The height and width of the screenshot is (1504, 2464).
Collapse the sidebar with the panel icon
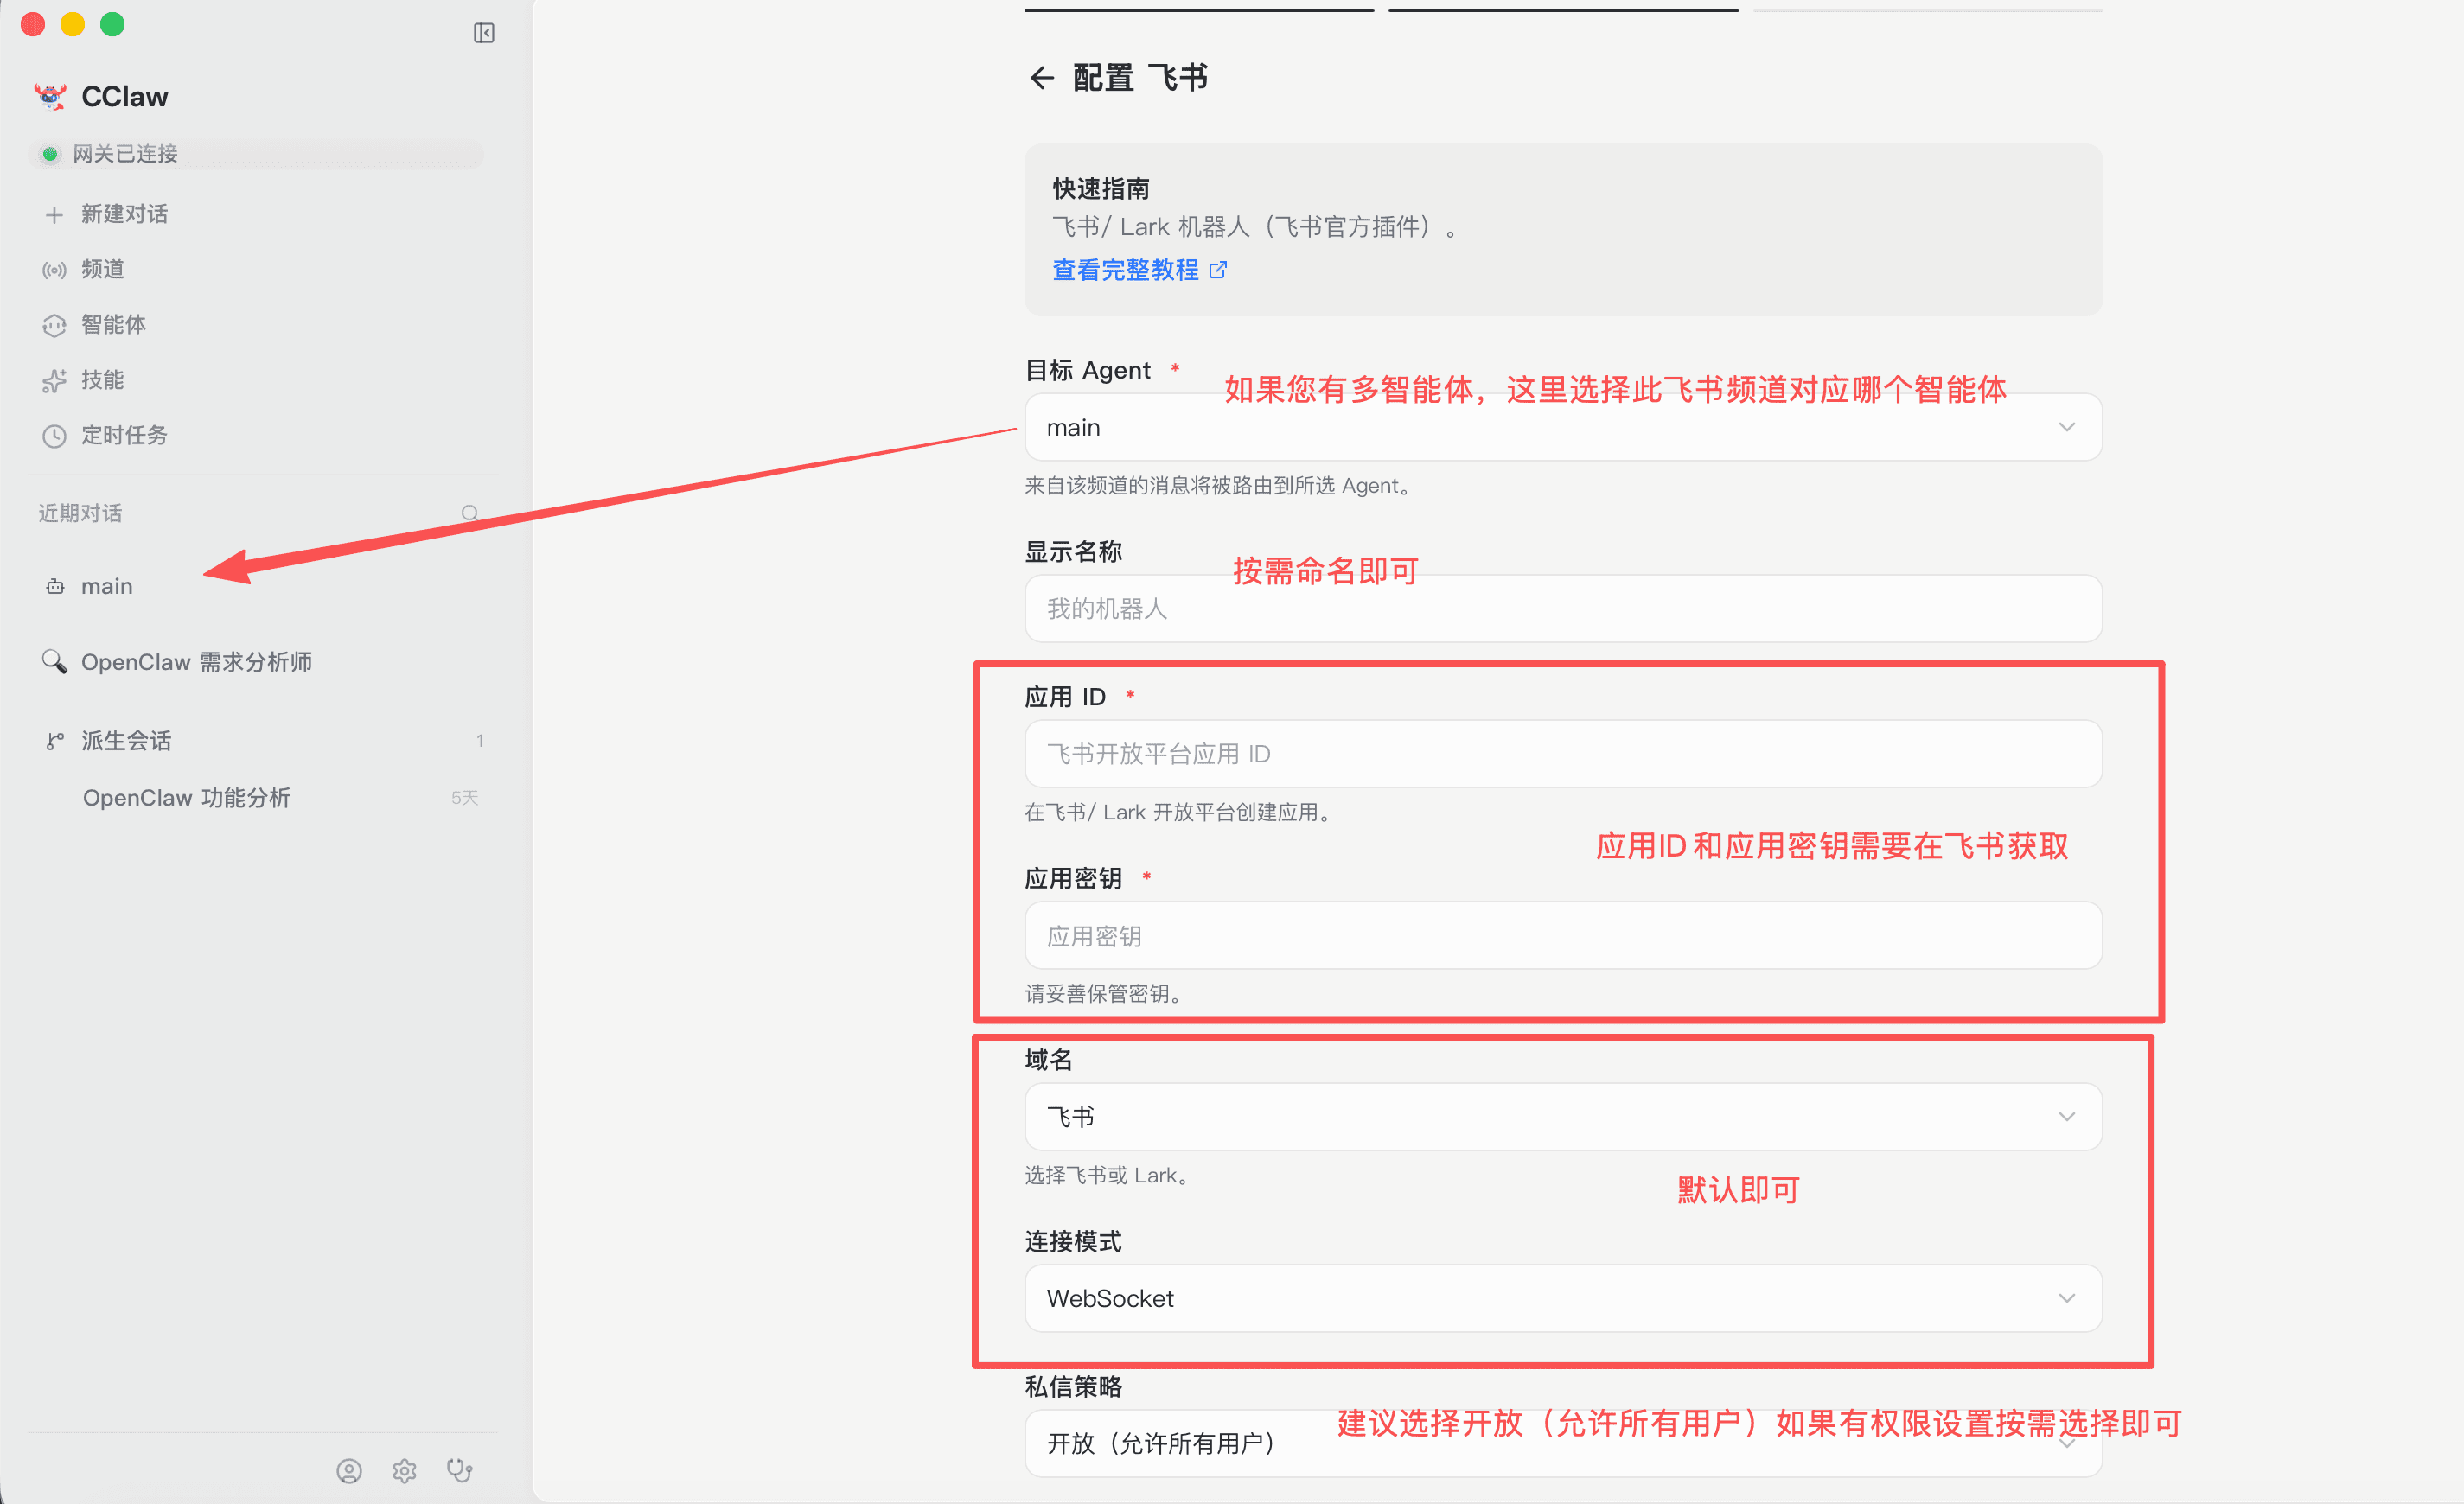click(484, 33)
